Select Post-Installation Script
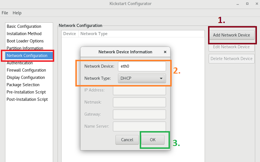This screenshot has width=260, height=162. 27,99
